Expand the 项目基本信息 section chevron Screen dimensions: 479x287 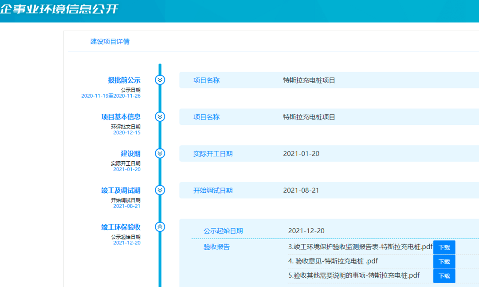pyautogui.click(x=160, y=116)
